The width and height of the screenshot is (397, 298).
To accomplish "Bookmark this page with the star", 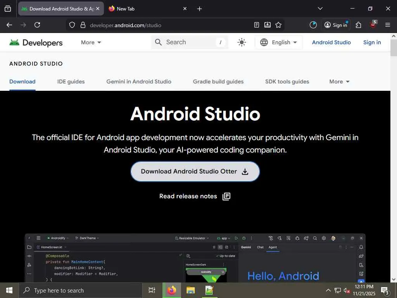I will [x=278, y=25].
